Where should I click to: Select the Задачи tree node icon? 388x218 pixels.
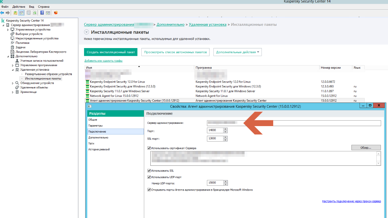click(x=13, y=47)
